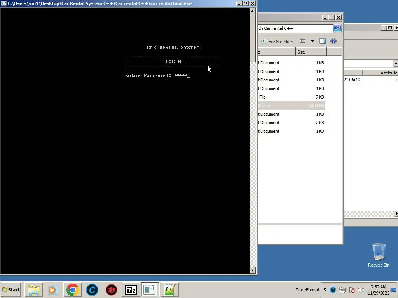This screenshot has width=398, height=298.
Task: Launch Windows Media Player from taskbar
Action: (x=53, y=289)
